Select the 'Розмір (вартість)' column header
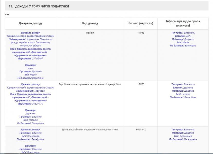 pyautogui.click(x=141, y=23)
